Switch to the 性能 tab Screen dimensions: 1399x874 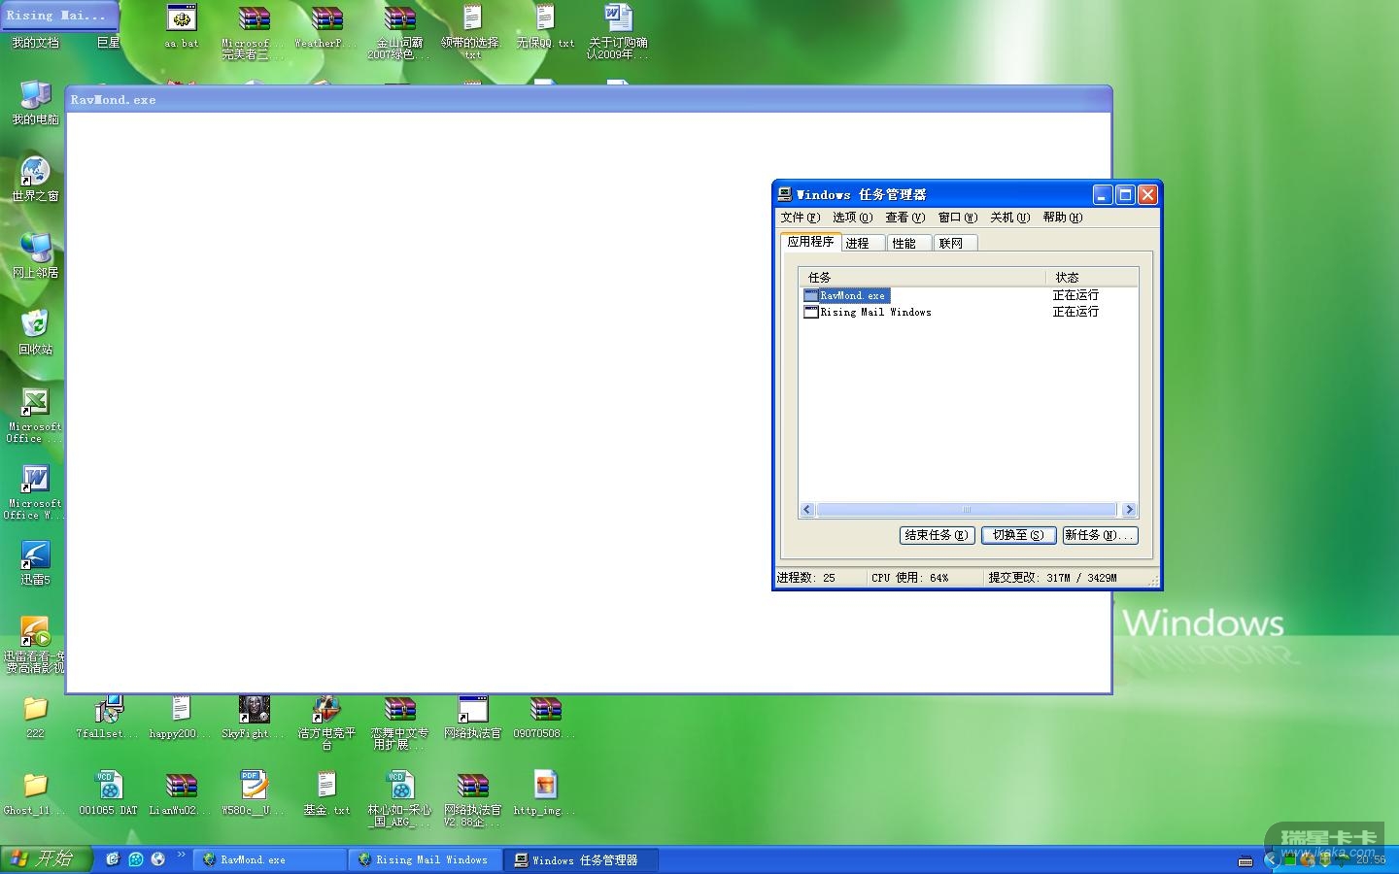click(904, 244)
